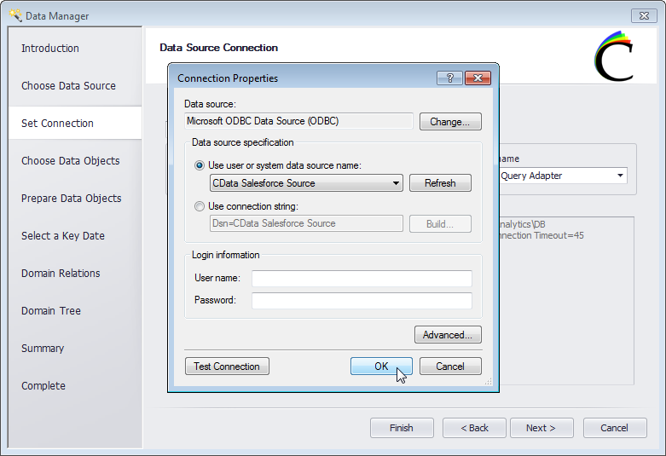The height and width of the screenshot is (456, 666).
Task: Open Advanced... connection settings
Action: click(x=448, y=335)
